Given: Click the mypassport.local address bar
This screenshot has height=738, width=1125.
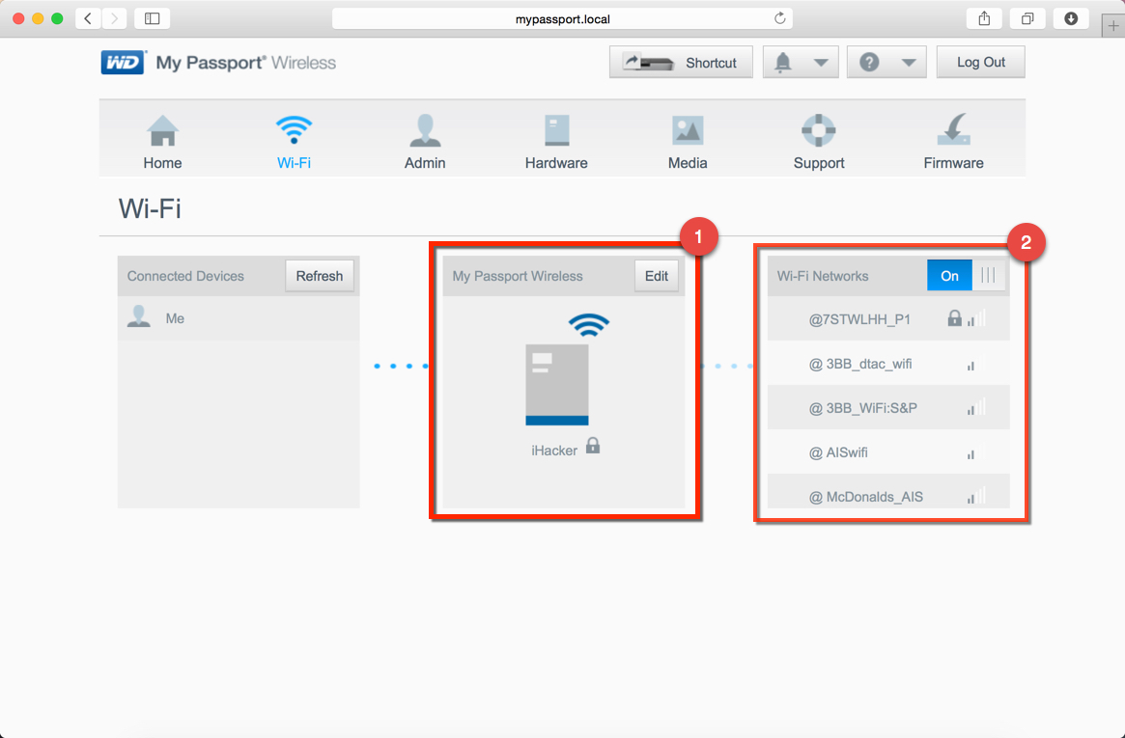Looking at the screenshot, I should (562, 18).
